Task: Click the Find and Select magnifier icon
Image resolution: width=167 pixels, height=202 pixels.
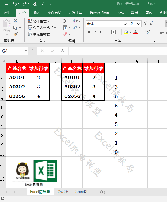Action: [x=75, y=28]
